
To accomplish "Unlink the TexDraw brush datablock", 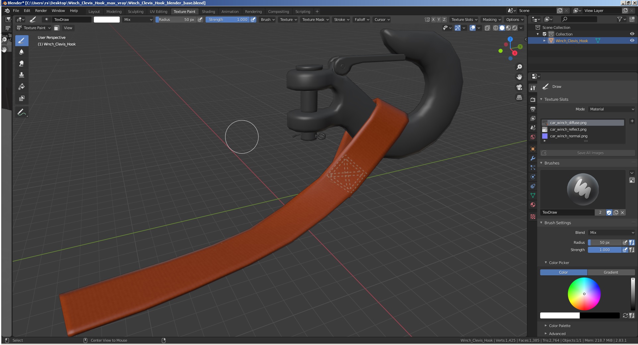I will [x=622, y=213].
